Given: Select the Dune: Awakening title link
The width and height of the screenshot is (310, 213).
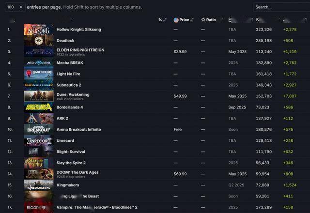Looking at the screenshot, I should coord(73,94).
